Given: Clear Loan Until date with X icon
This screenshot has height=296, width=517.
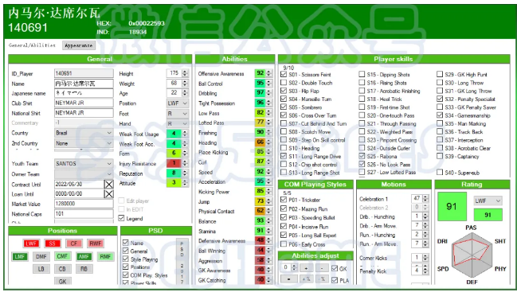Looking at the screenshot, I should [109, 194].
